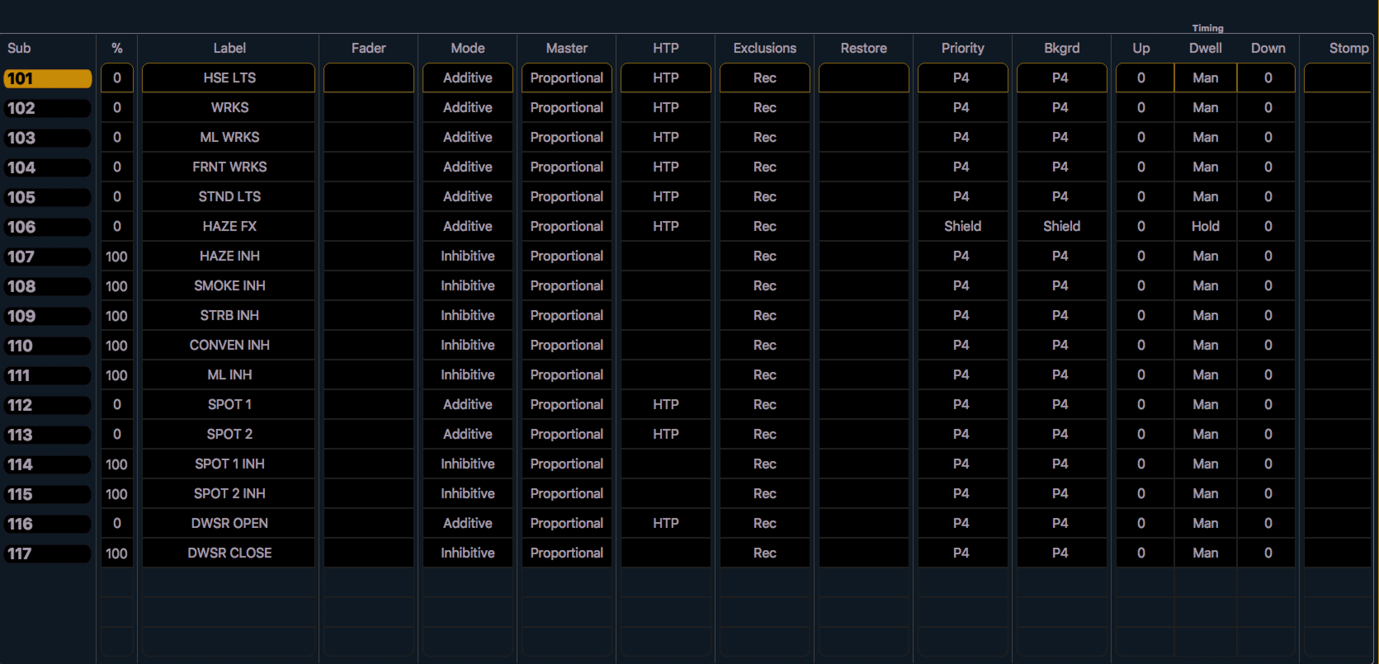1379x664 pixels.
Task: Open Rec exclusions for ML INH row
Action: point(765,375)
